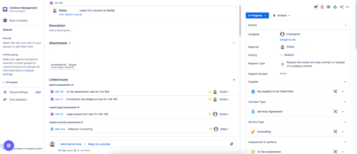
Task: Collapse the Contract Type section
Action: (x=345, y=102)
